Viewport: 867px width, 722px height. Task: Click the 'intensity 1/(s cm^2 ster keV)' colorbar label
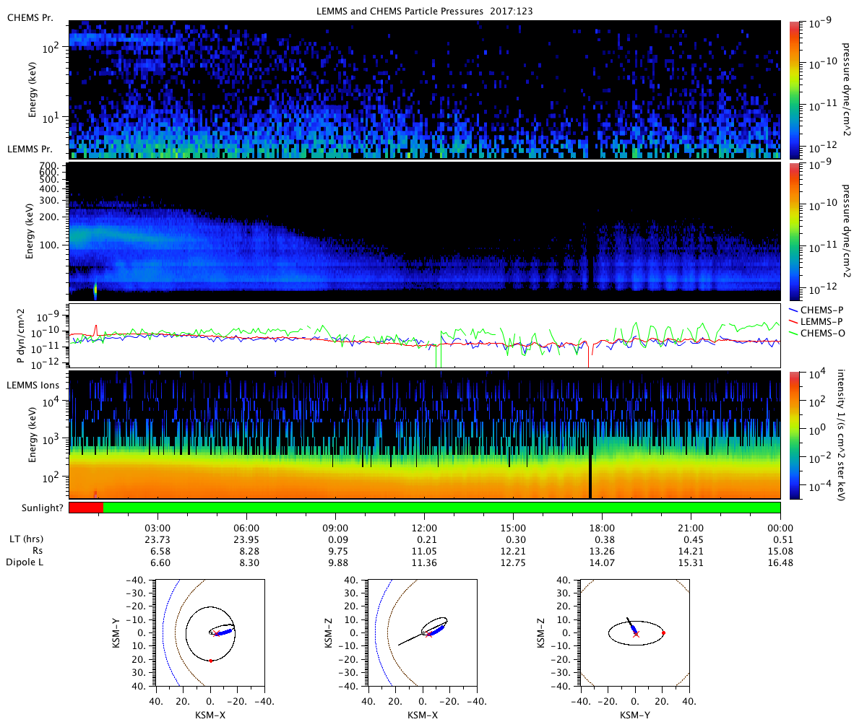coord(842,435)
